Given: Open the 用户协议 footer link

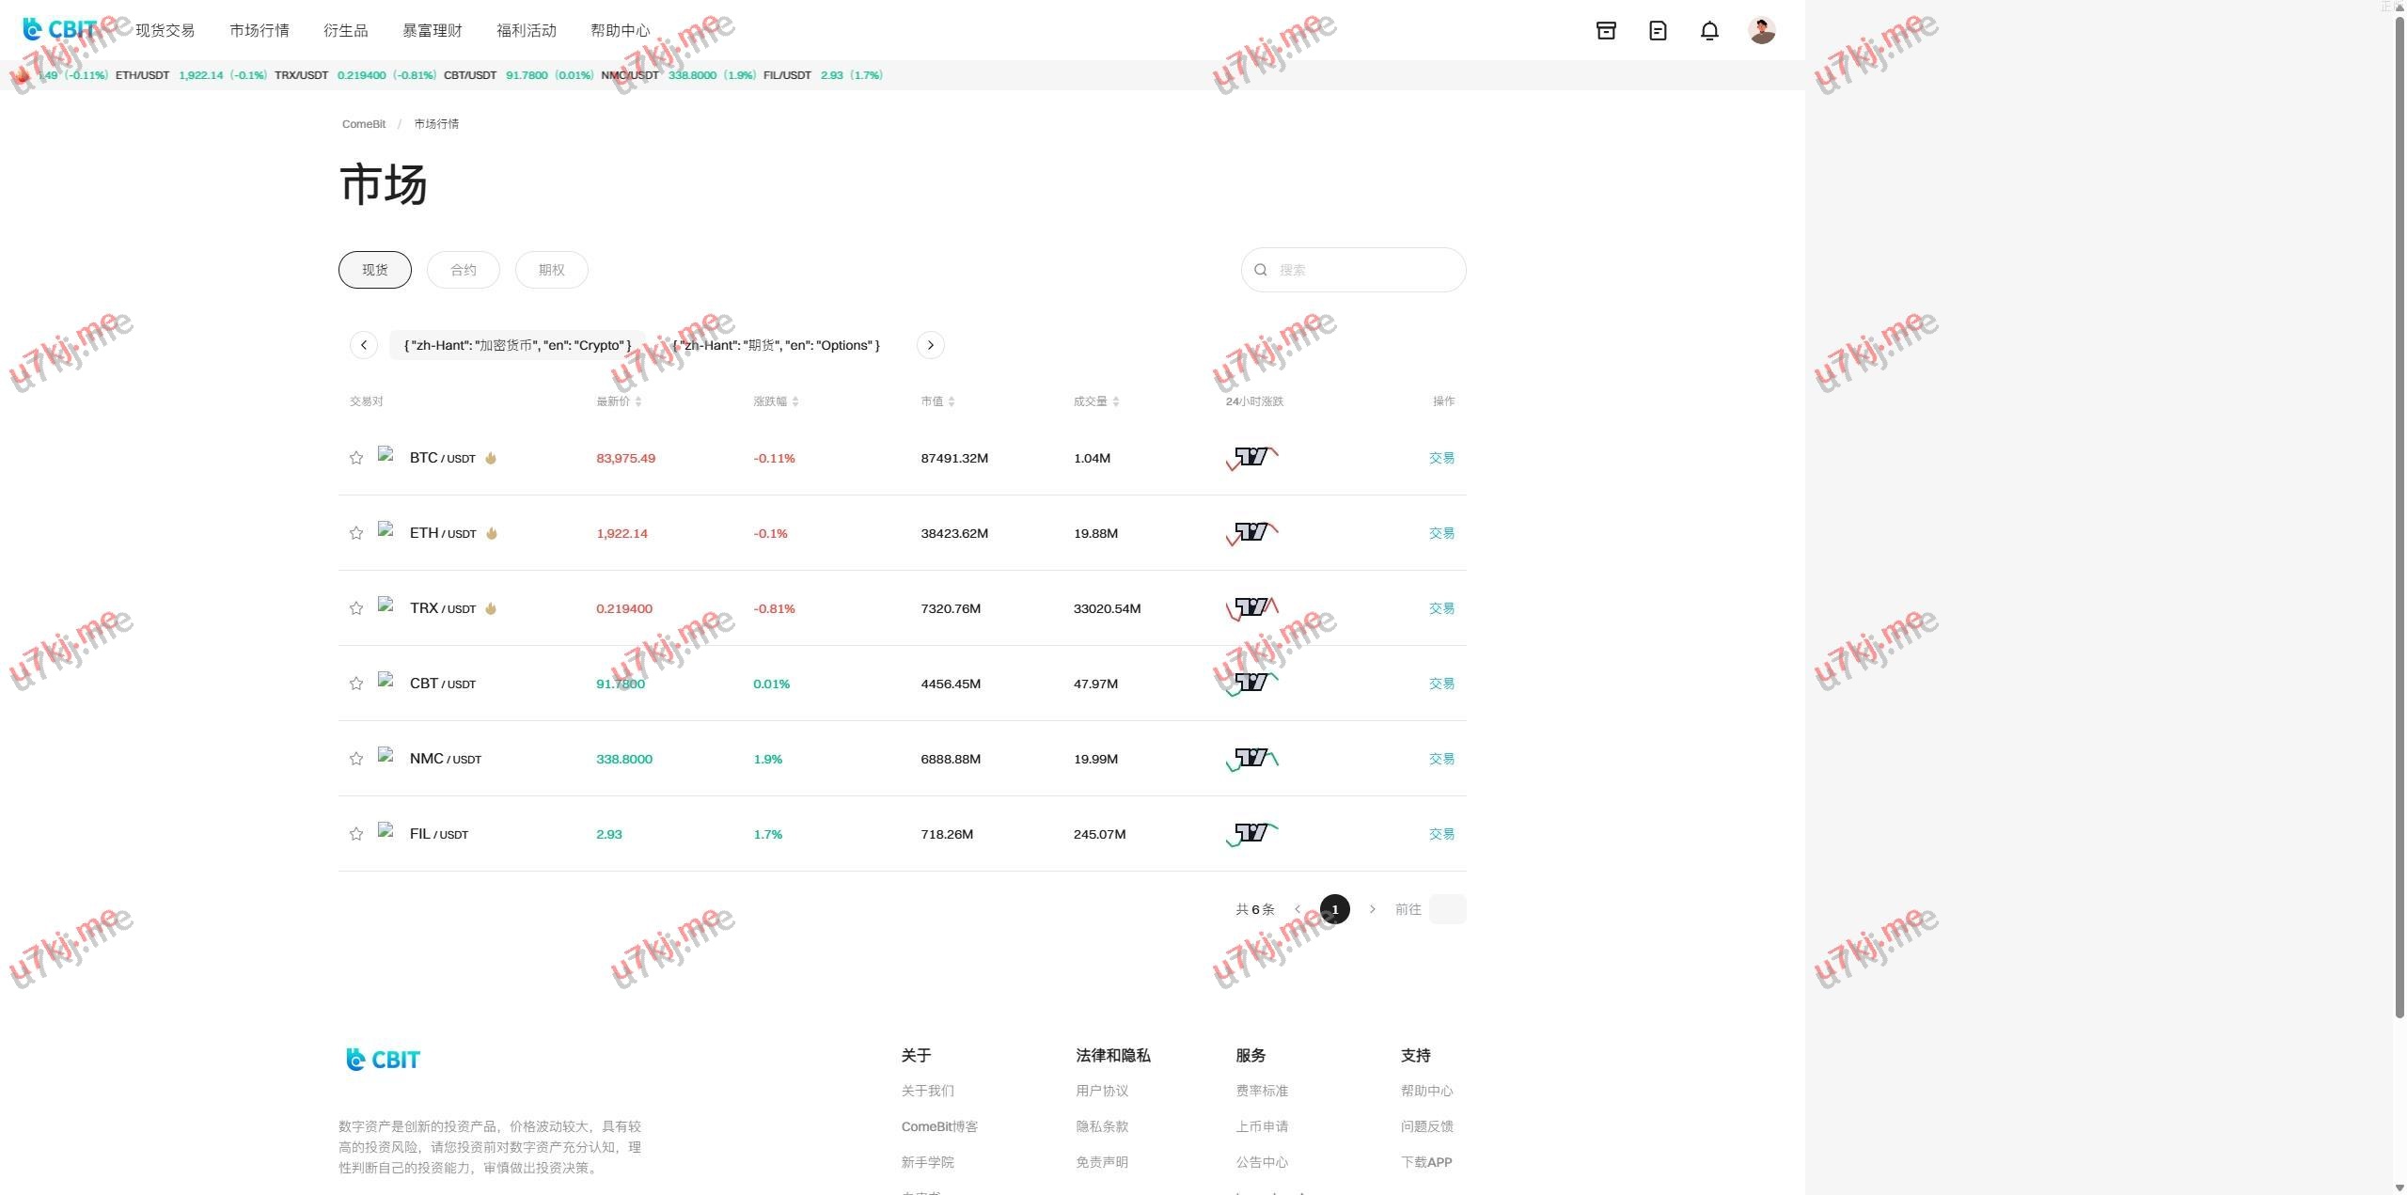Looking at the screenshot, I should tap(1102, 1091).
